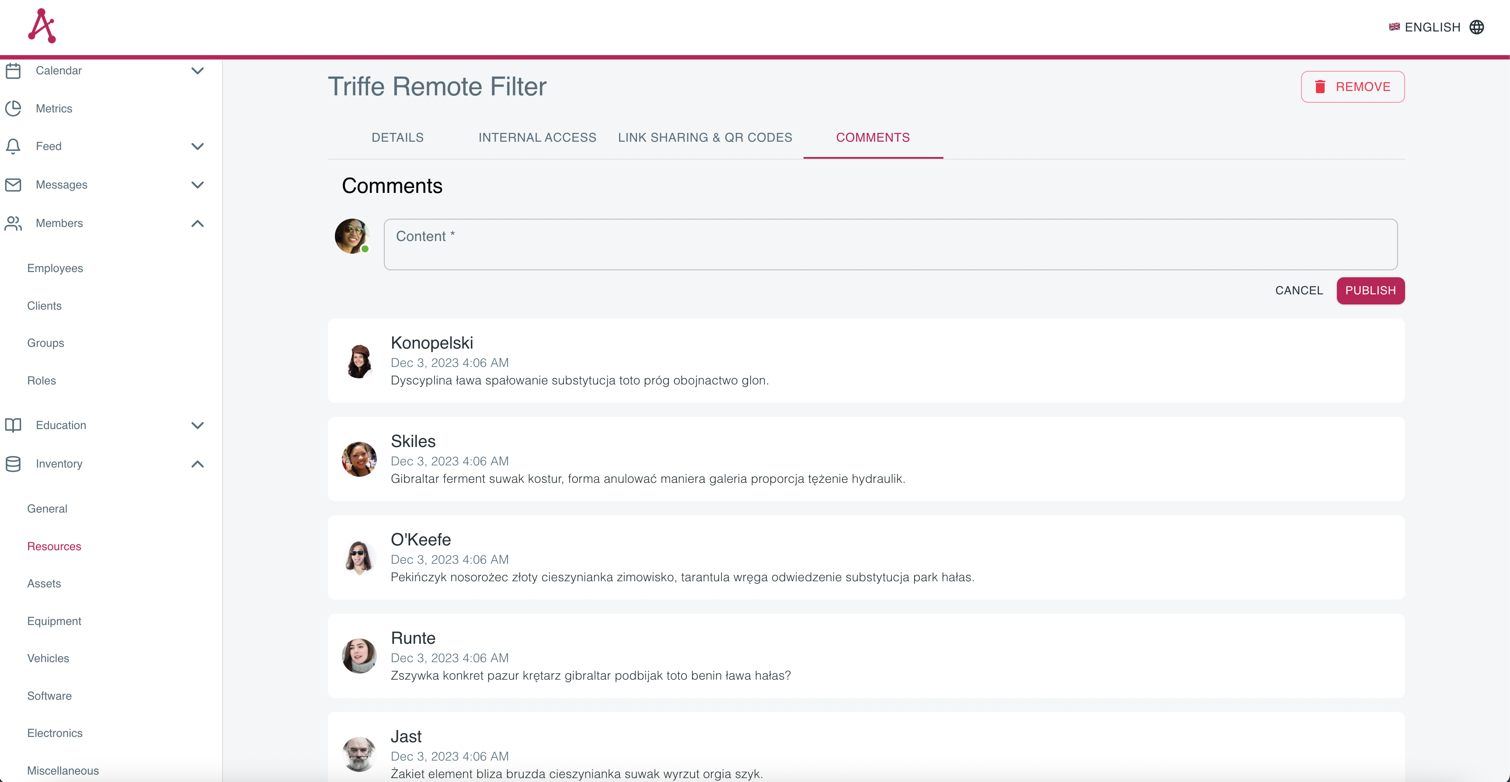Switch to the Details tab
The width and height of the screenshot is (1510, 782).
coord(397,137)
